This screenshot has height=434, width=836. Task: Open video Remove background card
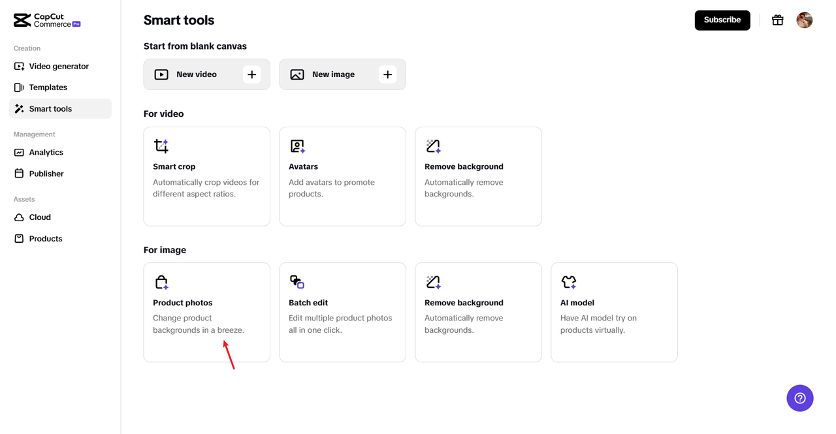tap(478, 176)
